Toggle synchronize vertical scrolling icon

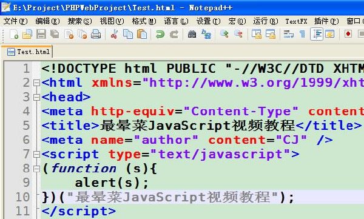click(x=257, y=34)
